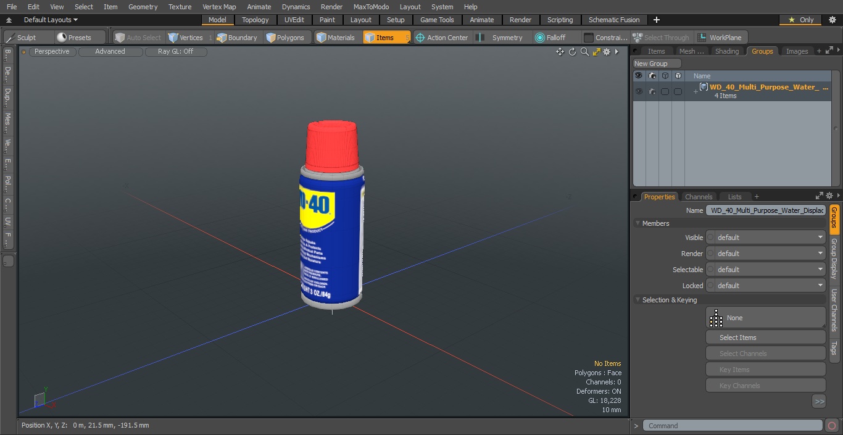Toggle Select Through mode
843x435 pixels.
tap(662, 38)
